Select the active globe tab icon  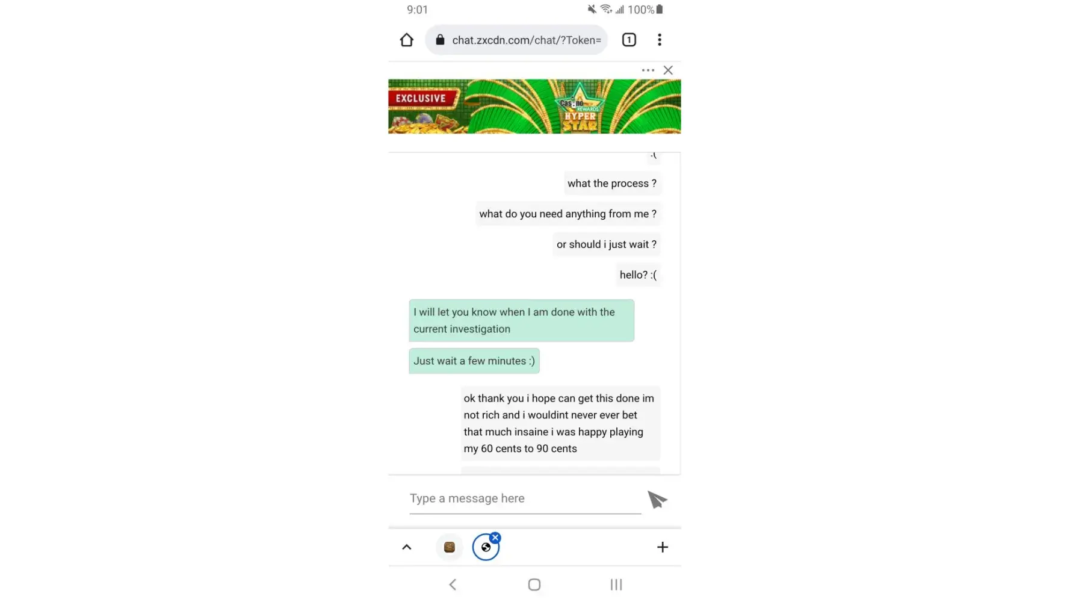[x=486, y=547]
